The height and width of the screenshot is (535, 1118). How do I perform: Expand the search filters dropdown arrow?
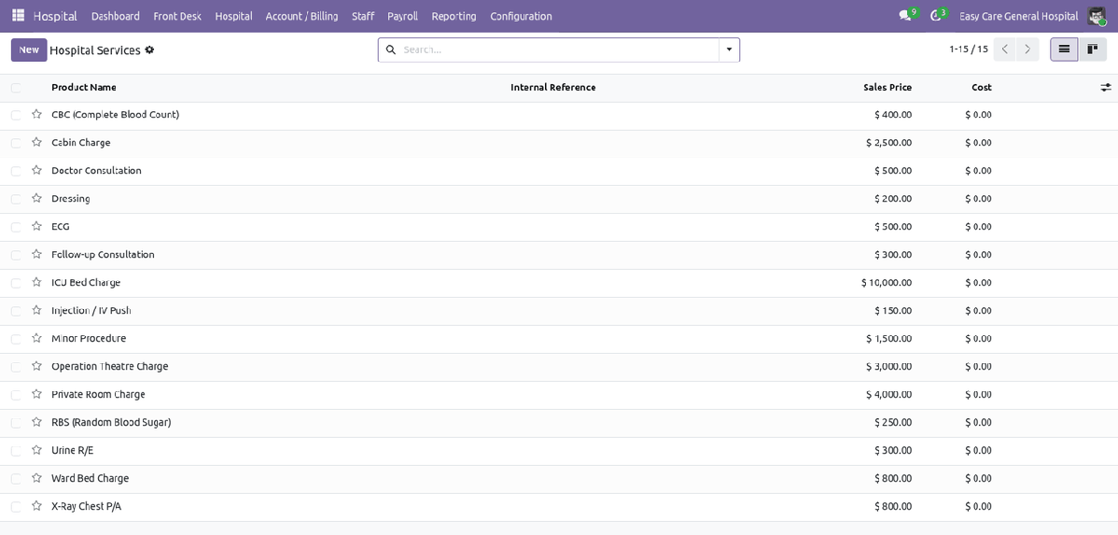[729, 49]
